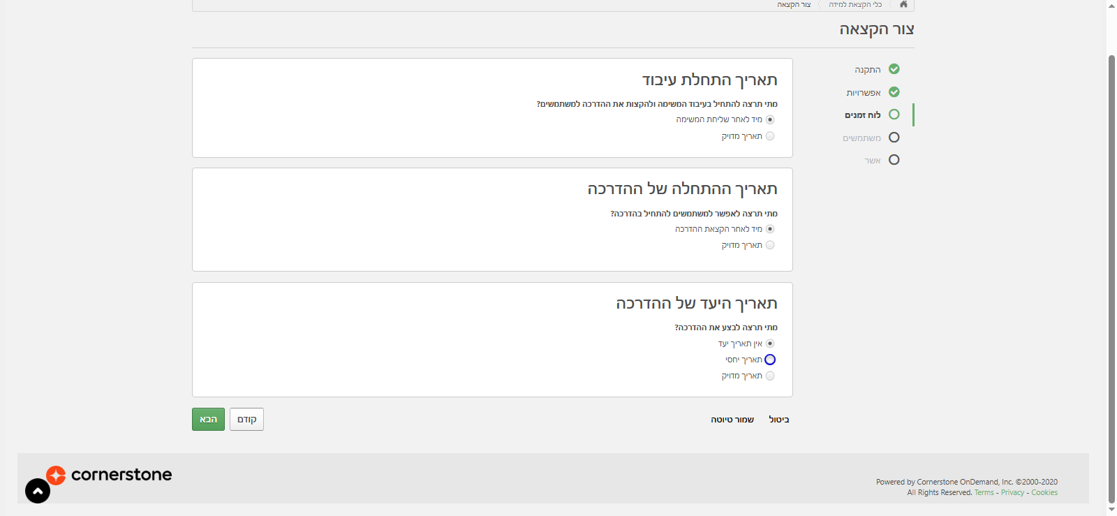Select אין תאריך יעד radio option
1117x516 pixels.
pyautogui.click(x=770, y=344)
